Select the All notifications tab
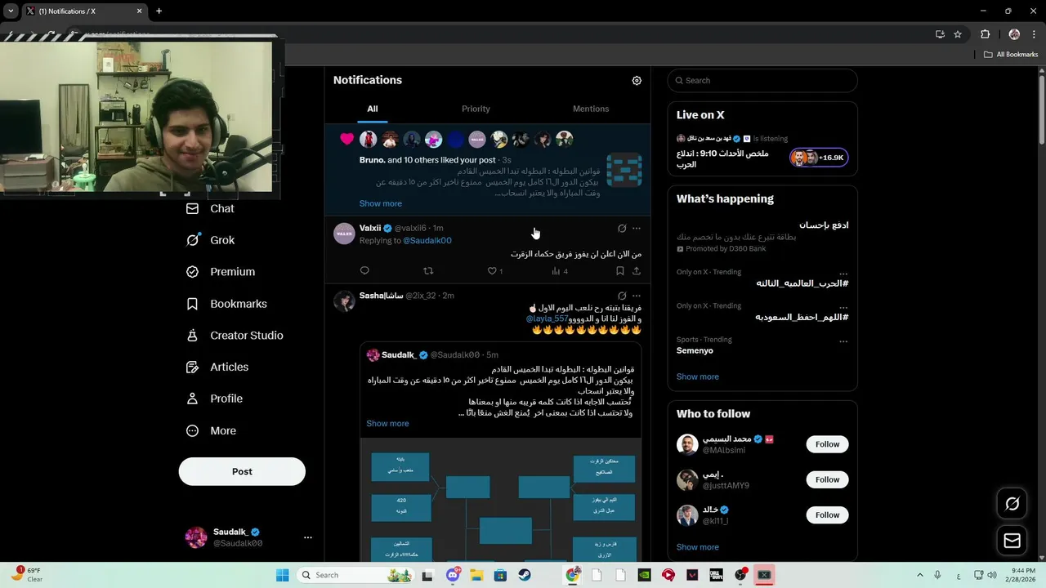 pos(372,109)
